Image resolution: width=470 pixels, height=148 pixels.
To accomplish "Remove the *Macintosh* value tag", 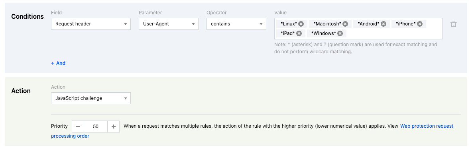I will click(345, 24).
